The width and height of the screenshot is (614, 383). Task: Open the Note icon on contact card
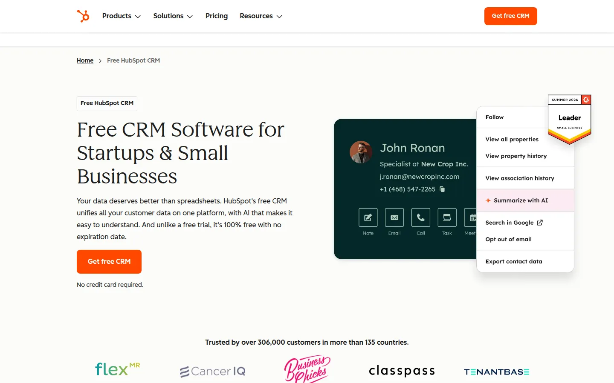click(x=368, y=217)
